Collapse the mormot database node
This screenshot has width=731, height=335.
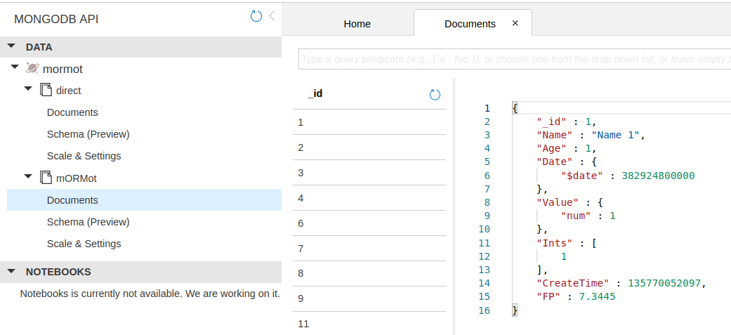(x=15, y=67)
